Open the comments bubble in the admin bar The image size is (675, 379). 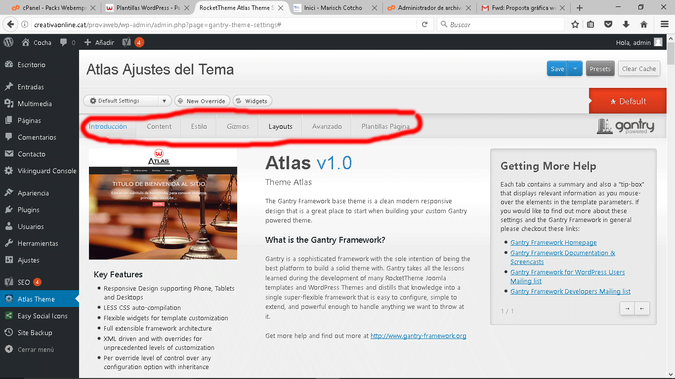coord(68,42)
